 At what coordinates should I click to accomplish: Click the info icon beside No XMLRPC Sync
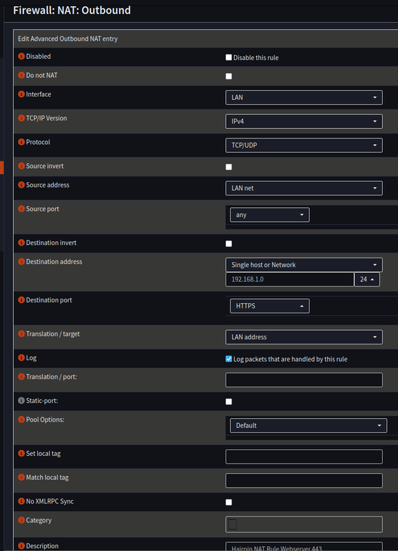tap(21, 501)
